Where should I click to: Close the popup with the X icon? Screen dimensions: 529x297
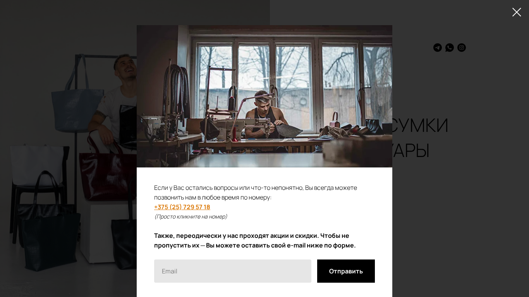(517, 12)
